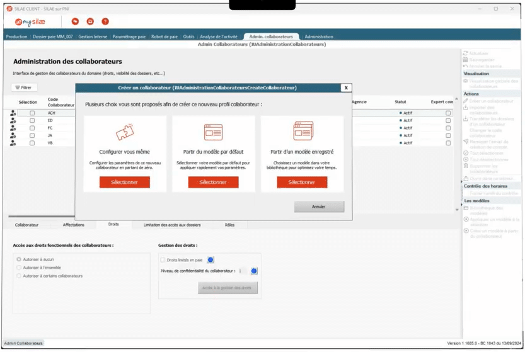Click the user icon on the ACH row

click(x=13, y=113)
